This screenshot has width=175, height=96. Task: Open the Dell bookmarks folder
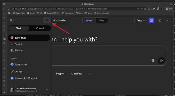coord(39,13)
